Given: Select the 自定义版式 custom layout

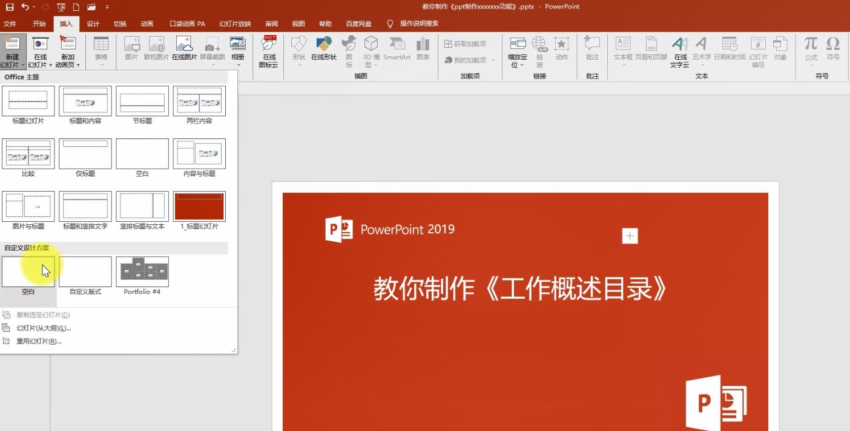Looking at the screenshot, I should [85, 276].
